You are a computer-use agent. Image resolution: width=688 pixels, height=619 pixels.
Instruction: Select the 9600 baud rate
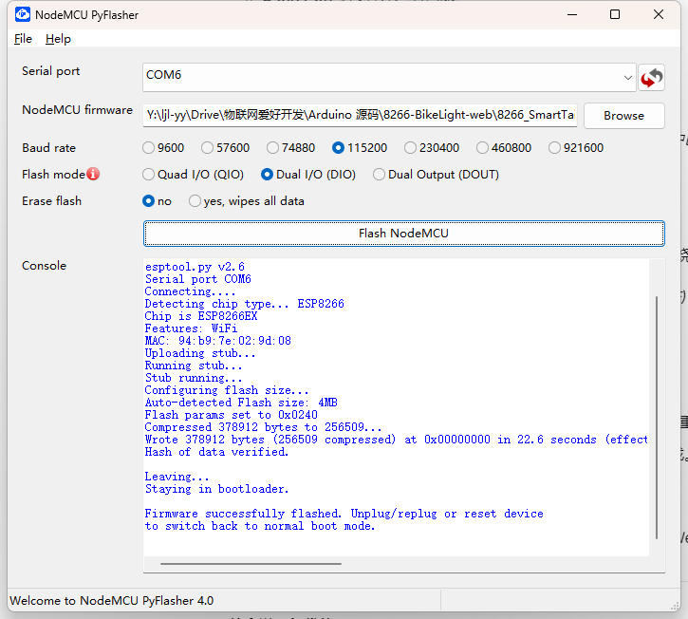click(148, 148)
